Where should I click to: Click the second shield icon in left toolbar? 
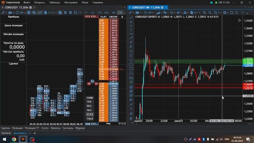click(x=70, y=12)
